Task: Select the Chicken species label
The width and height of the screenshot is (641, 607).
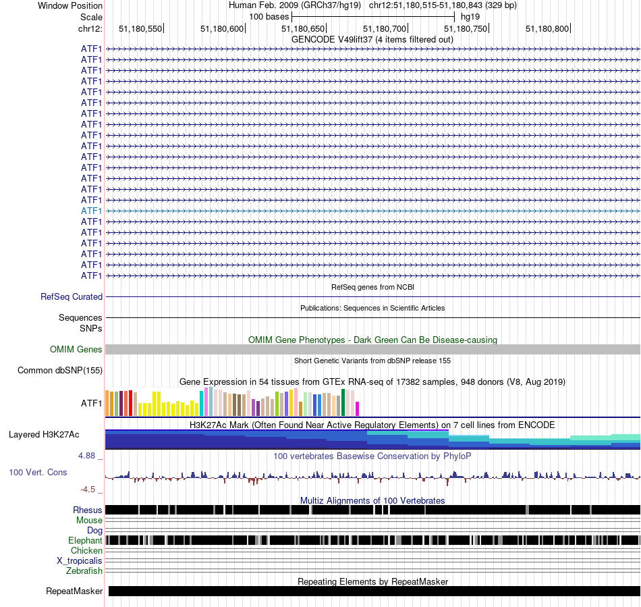Action: (86, 550)
